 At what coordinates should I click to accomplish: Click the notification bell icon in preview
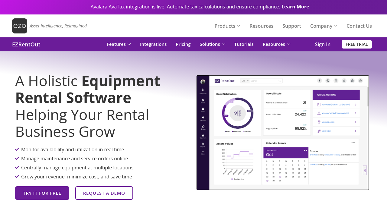click(x=344, y=81)
